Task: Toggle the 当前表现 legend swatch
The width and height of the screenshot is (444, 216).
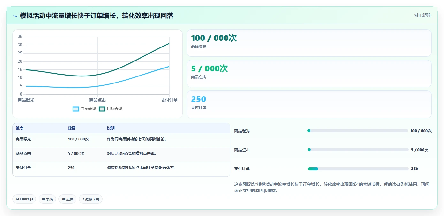Action: [x=76, y=109]
